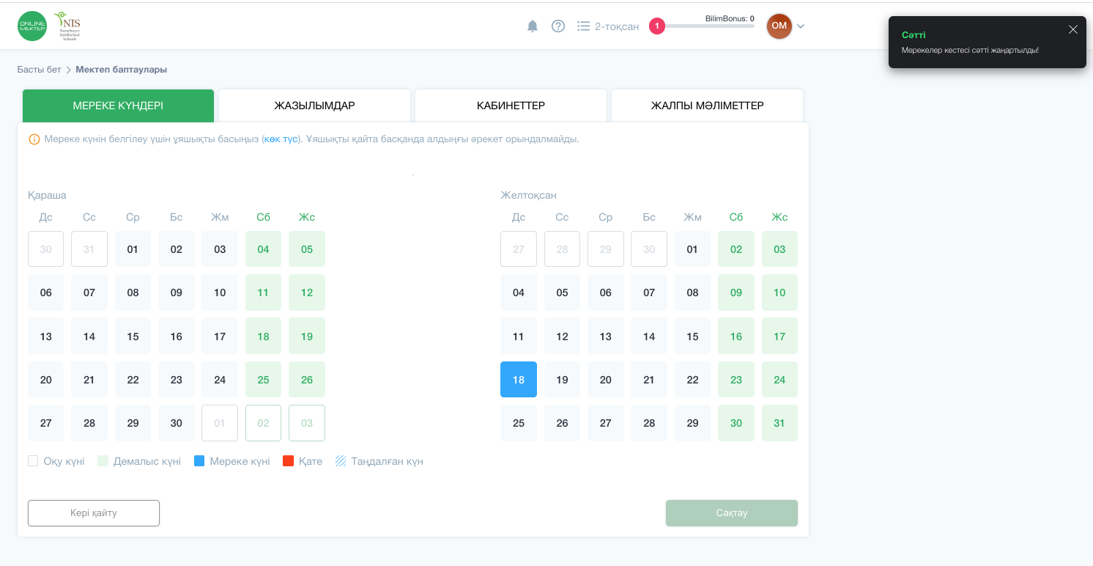Go to Басты бет breadcrumb
The image size is (1093, 566).
pyautogui.click(x=40, y=70)
